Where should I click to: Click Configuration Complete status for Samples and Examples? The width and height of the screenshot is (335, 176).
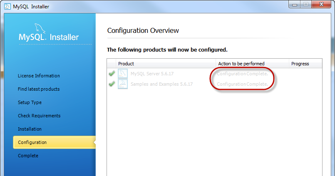[x=242, y=84]
